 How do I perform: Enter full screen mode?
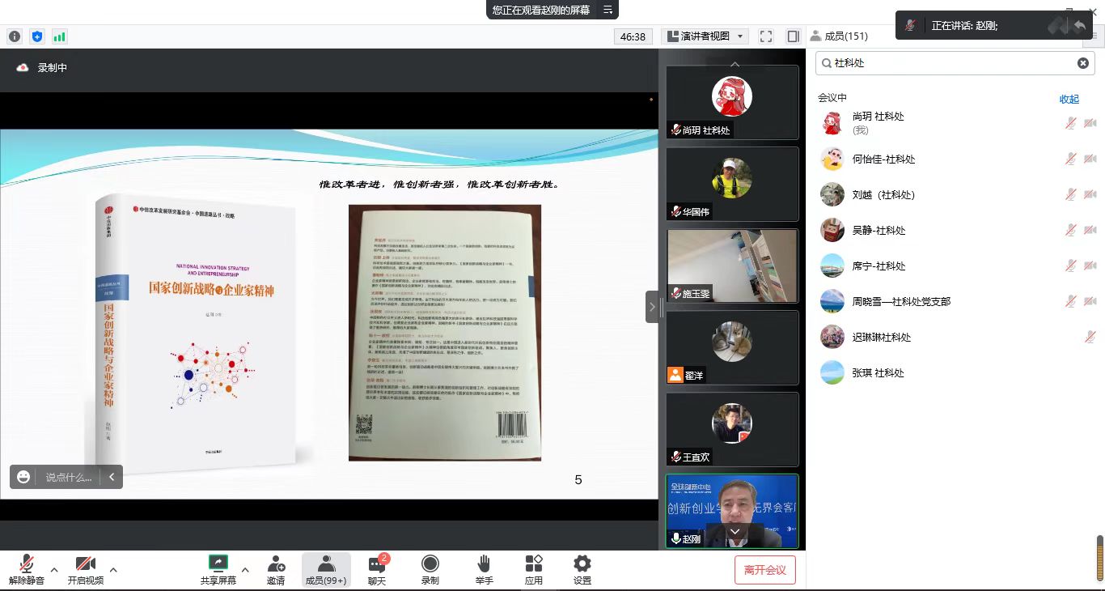pyautogui.click(x=766, y=36)
